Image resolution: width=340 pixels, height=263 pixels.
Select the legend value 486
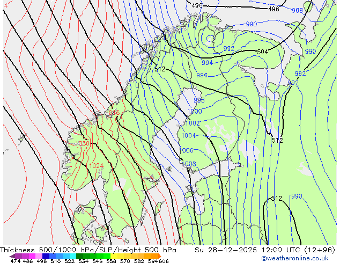click(28, 261)
